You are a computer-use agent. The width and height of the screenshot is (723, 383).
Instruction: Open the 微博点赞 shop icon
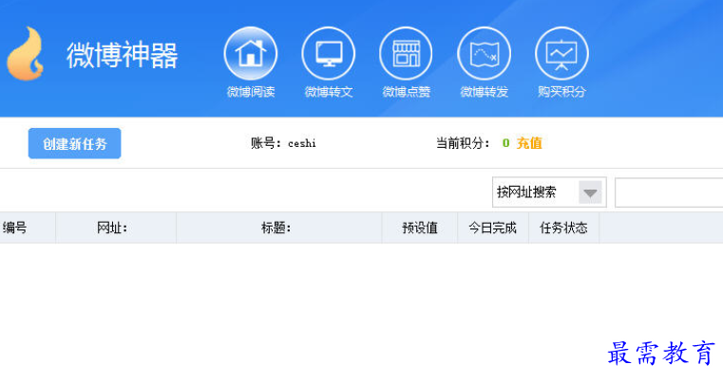tap(406, 53)
